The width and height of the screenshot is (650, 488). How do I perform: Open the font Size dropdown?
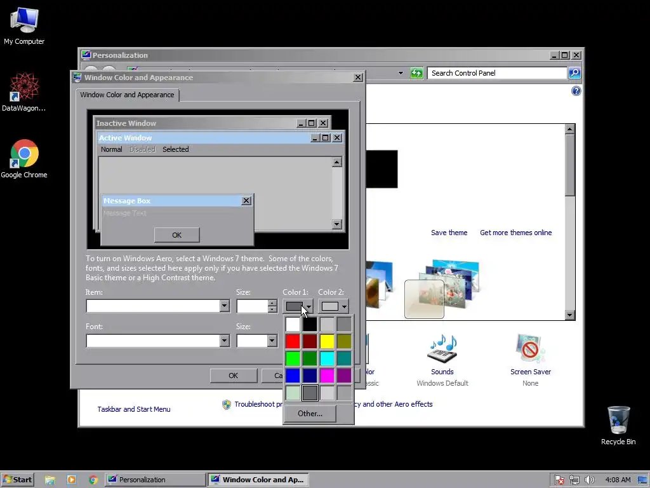[x=272, y=341]
